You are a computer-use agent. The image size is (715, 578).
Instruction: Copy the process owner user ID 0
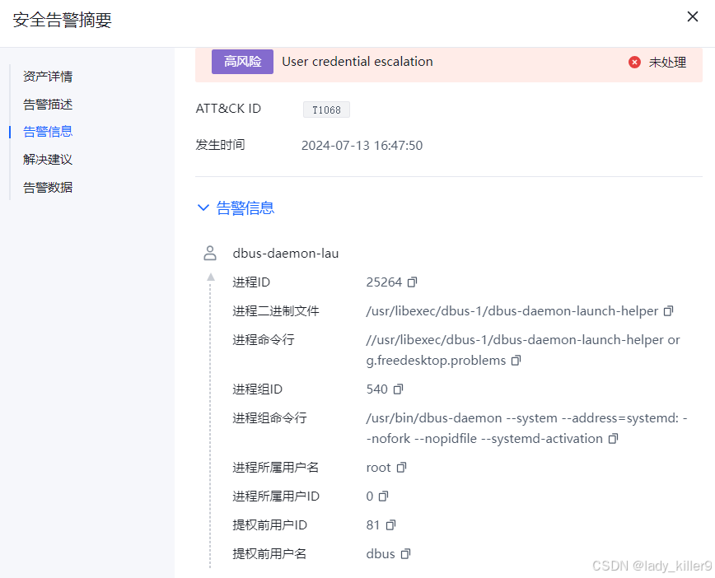tap(384, 496)
